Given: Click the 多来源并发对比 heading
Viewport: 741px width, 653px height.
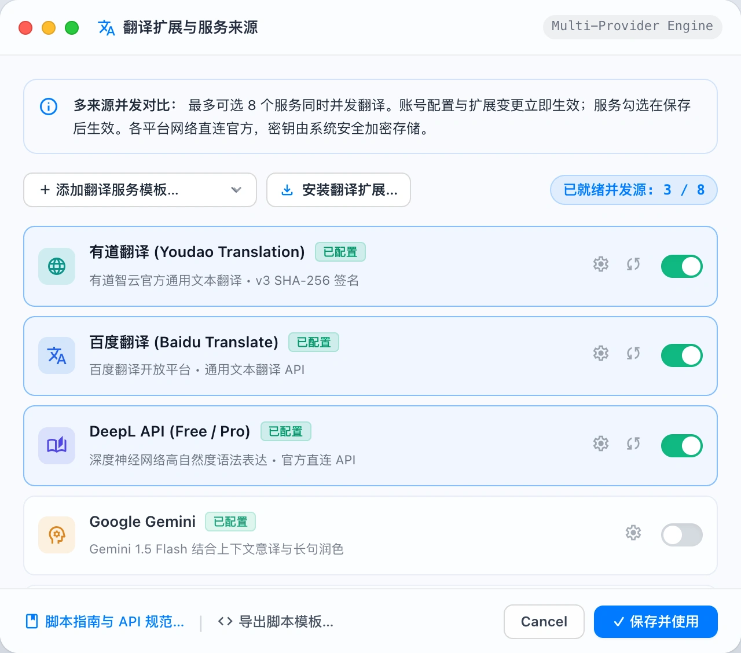Looking at the screenshot, I should tap(125, 105).
